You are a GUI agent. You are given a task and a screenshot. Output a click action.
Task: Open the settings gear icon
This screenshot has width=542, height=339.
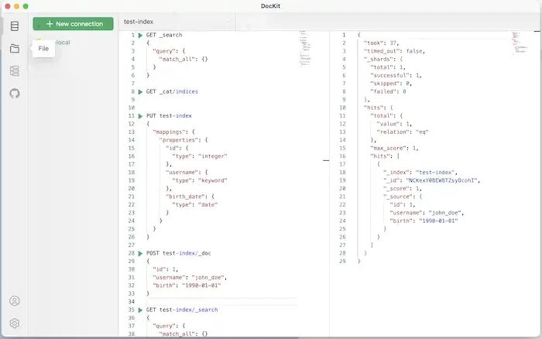[x=15, y=323]
